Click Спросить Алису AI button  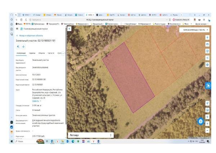tap(181, 20)
